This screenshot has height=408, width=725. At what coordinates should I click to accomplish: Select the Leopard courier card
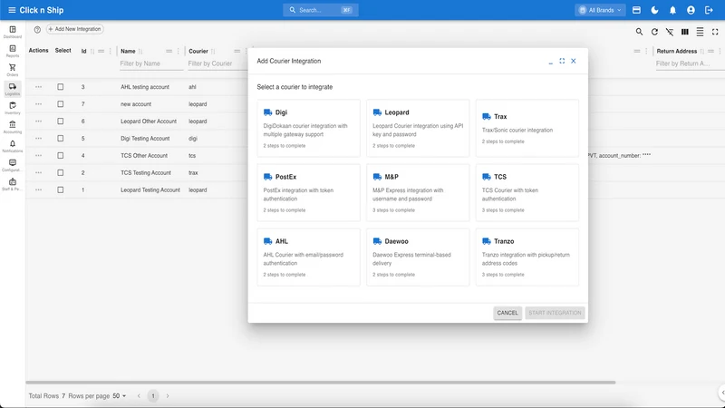(418, 128)
